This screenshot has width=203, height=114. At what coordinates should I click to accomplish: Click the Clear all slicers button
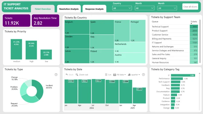coord(190,7)
